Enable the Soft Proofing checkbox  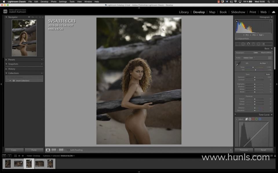pyautogui.click(x=68, y=150)
